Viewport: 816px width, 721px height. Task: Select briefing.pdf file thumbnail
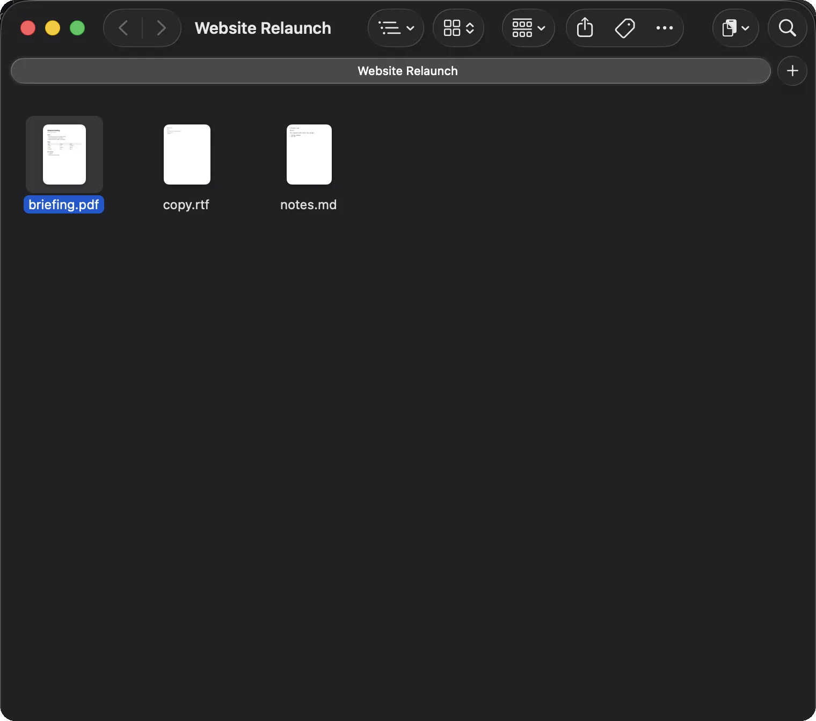(64, 154)
